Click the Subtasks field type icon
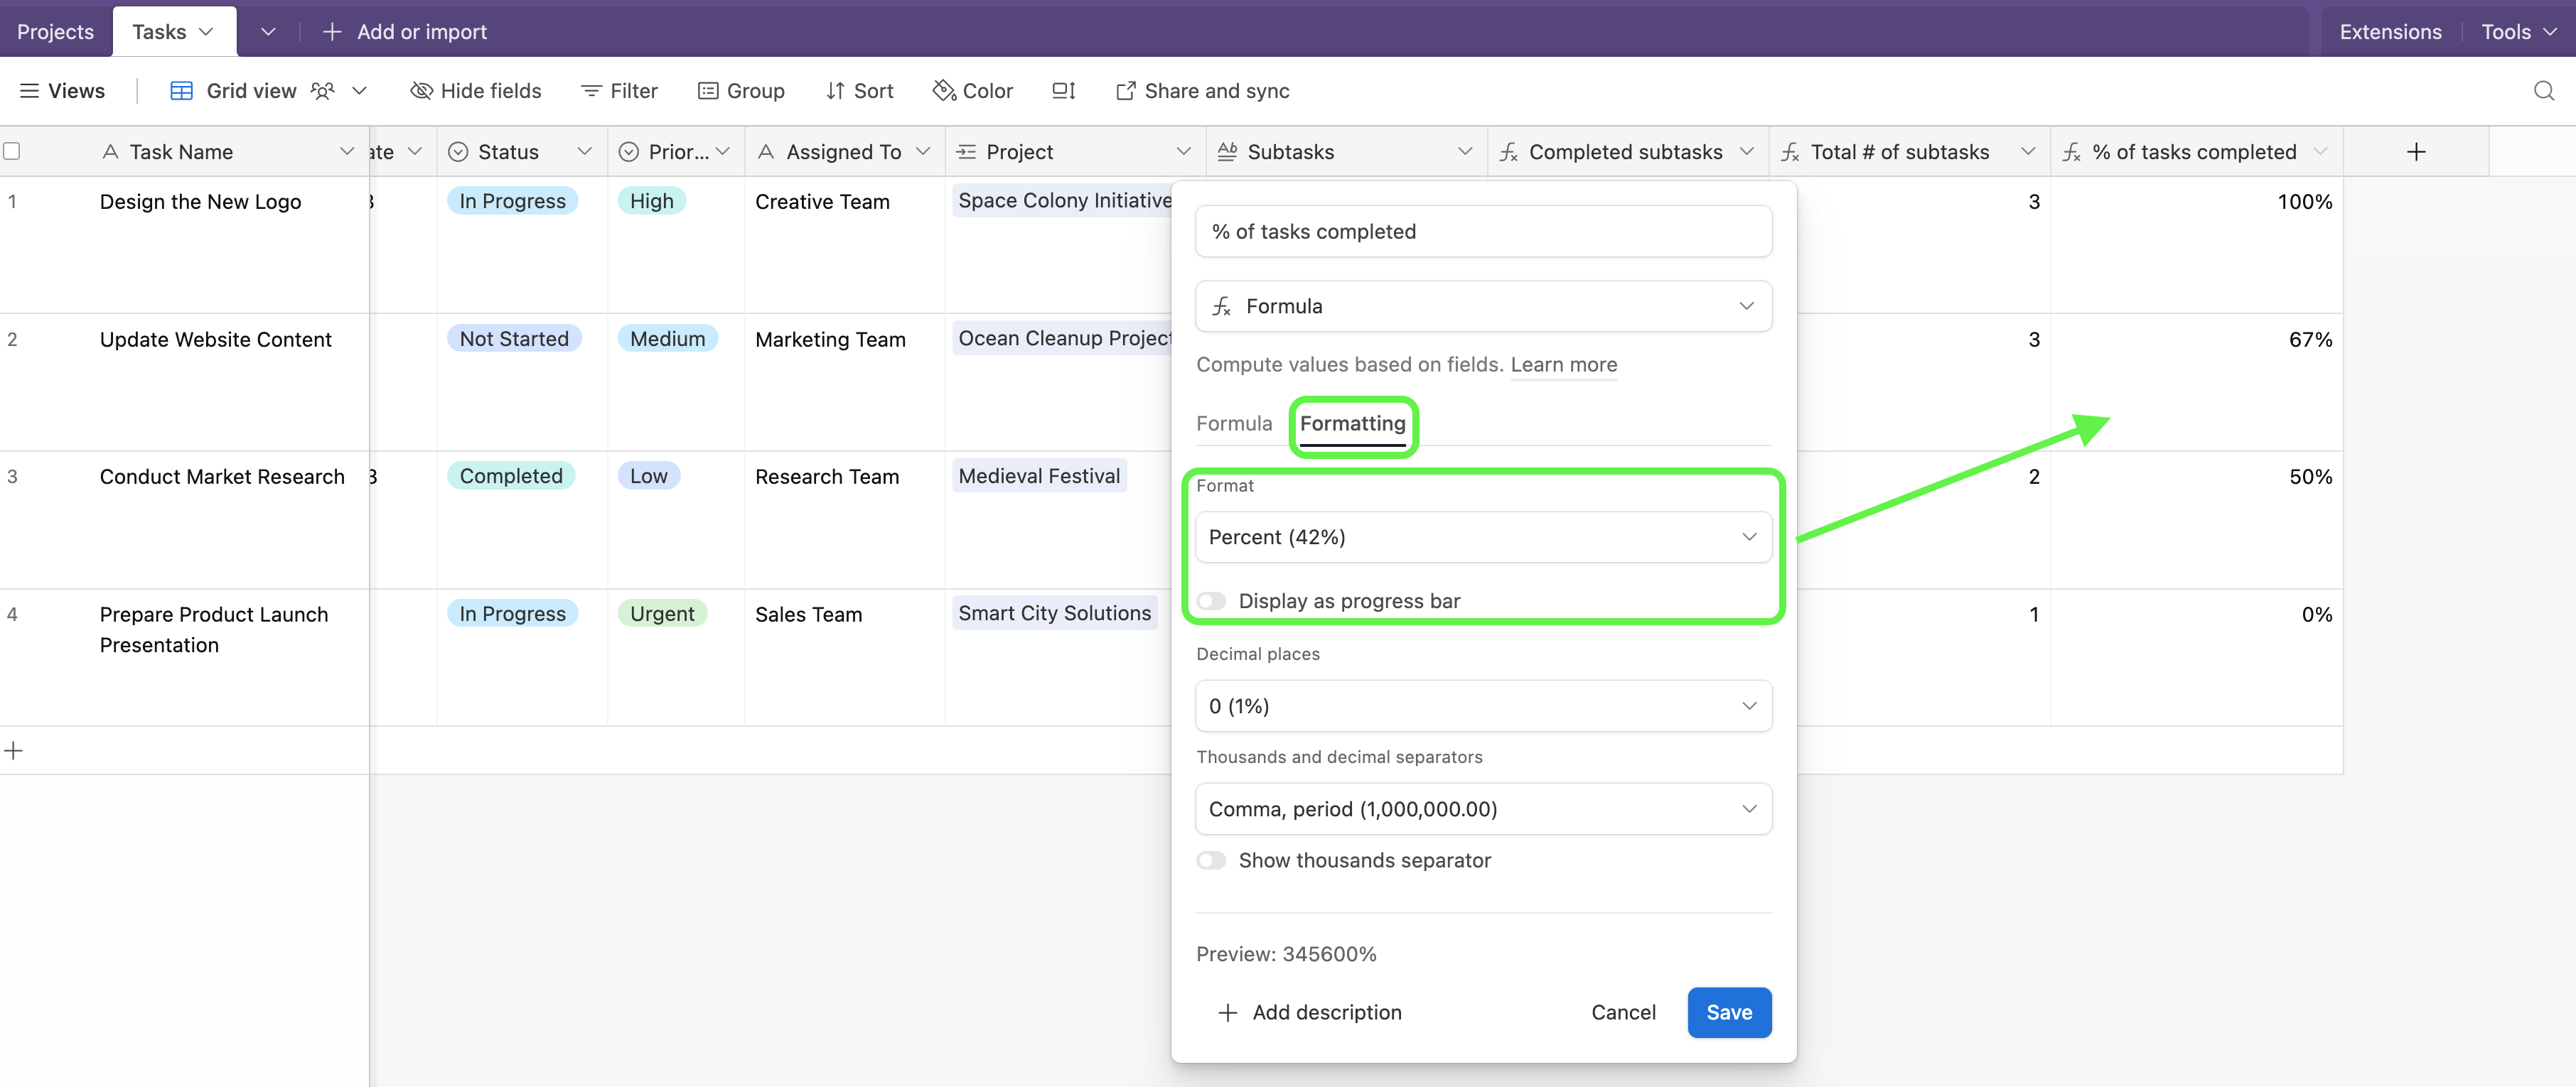 [x=1227, y=152]
